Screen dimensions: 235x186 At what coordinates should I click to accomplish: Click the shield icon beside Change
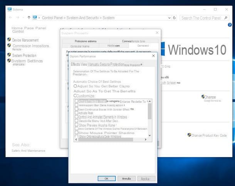tap(203, 97)
